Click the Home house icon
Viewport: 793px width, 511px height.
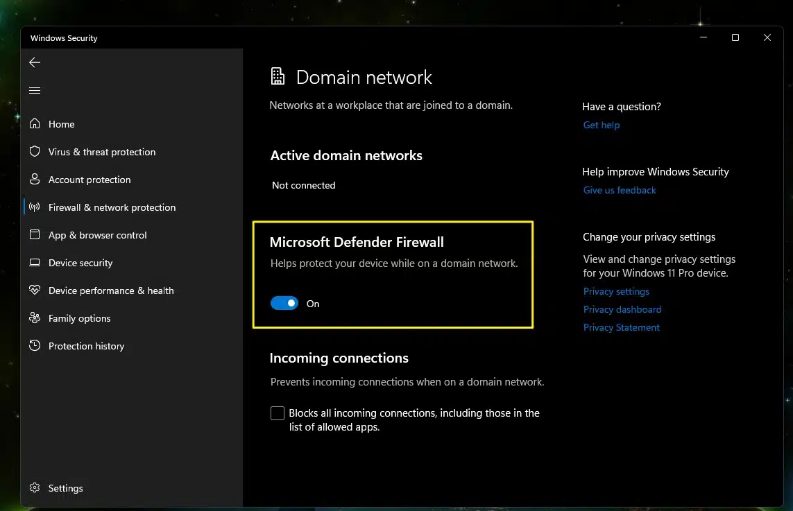click(x=35, y=123)
